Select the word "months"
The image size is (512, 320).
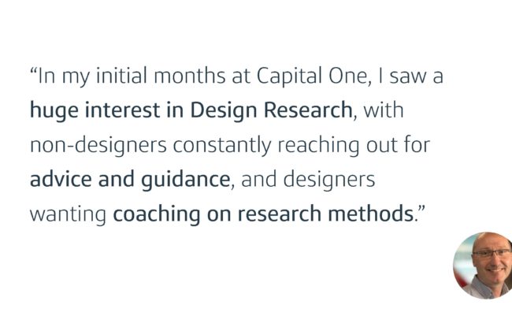[189, 76]
